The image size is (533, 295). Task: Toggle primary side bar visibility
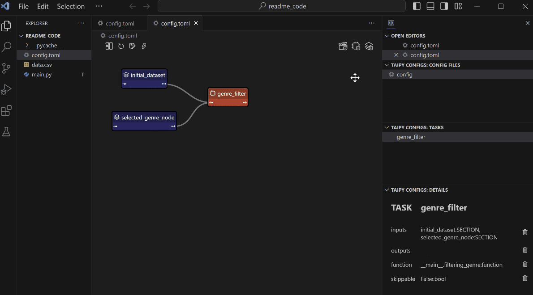[417, 6]
